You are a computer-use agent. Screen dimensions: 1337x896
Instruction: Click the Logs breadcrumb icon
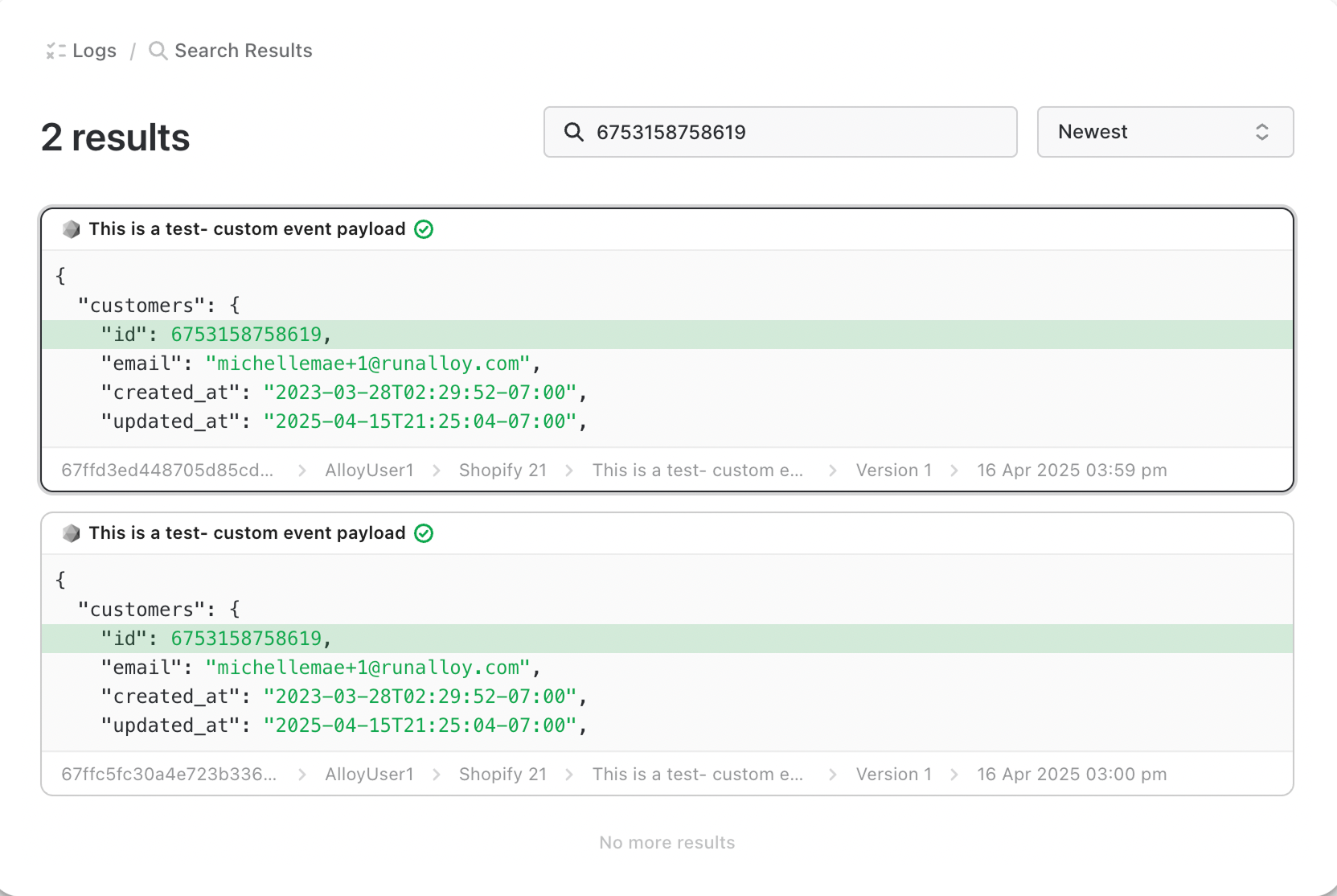coord(55,51)
